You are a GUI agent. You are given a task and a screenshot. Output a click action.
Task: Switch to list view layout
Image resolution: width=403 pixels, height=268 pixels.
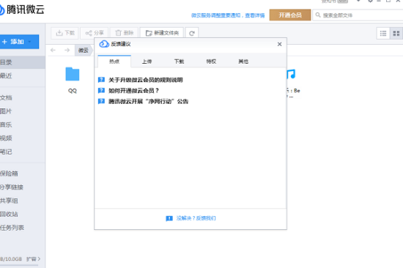[383, 34]
